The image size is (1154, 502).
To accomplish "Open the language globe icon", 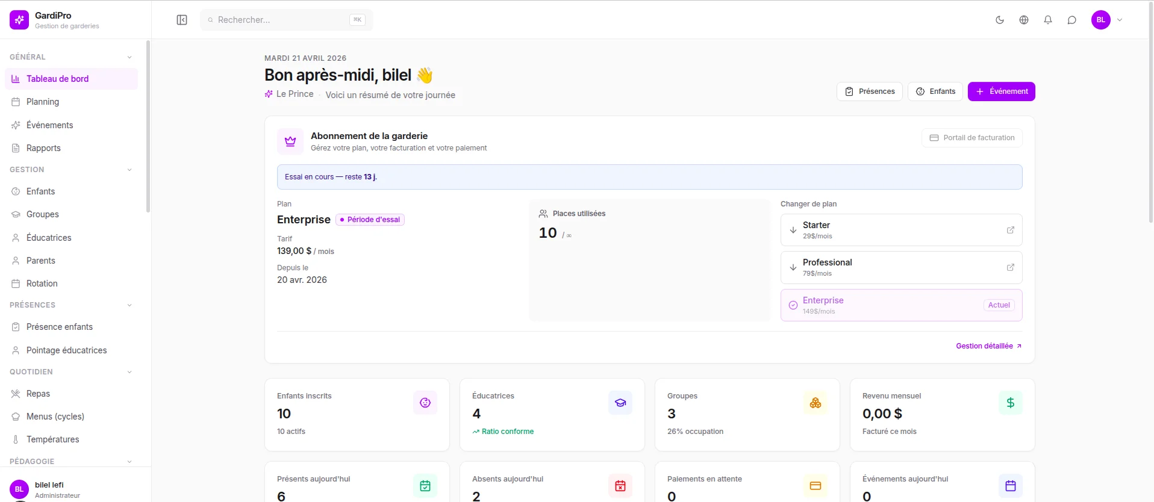I will click(x=1024, y=20).
